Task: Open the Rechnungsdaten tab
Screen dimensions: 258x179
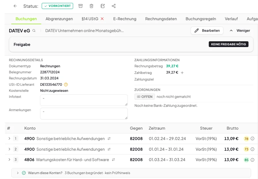Action: click(x=161, y=19)
